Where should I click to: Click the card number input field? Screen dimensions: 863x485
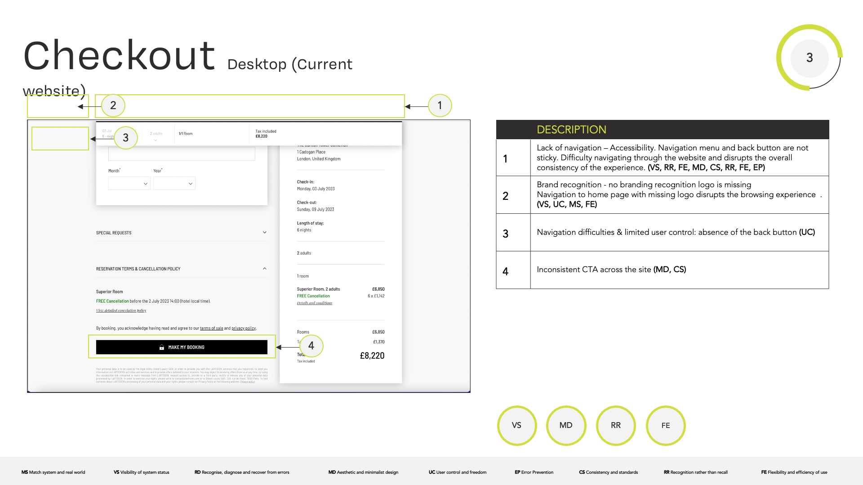[182, 154]
